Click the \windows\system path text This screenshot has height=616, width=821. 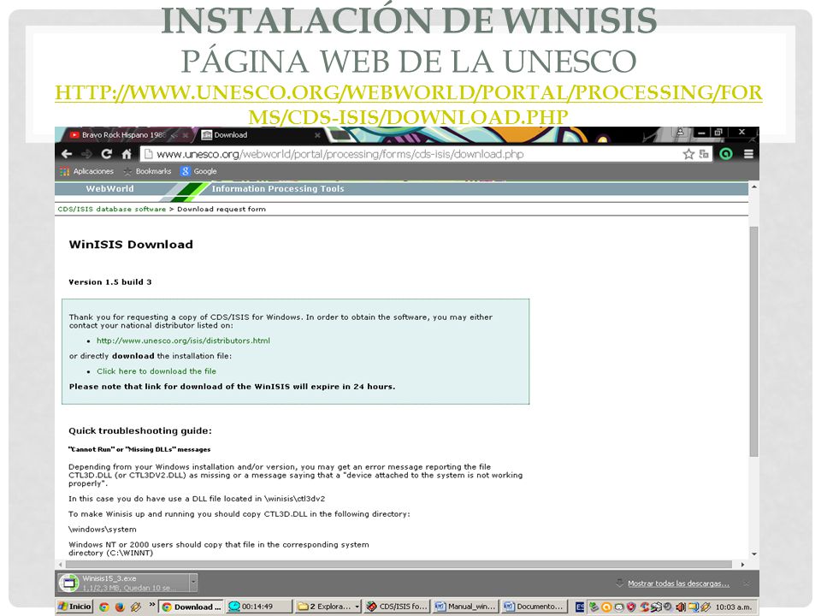[103, 529]
